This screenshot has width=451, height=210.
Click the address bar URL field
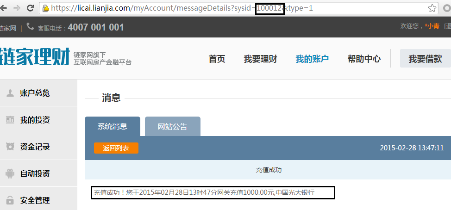coord(239,8)
